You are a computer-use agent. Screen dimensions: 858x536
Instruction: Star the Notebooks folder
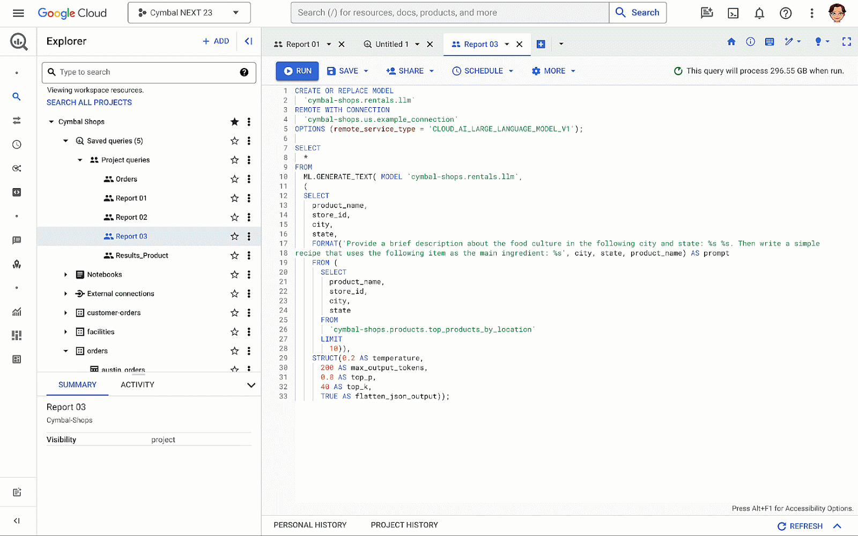pos(234,274)
